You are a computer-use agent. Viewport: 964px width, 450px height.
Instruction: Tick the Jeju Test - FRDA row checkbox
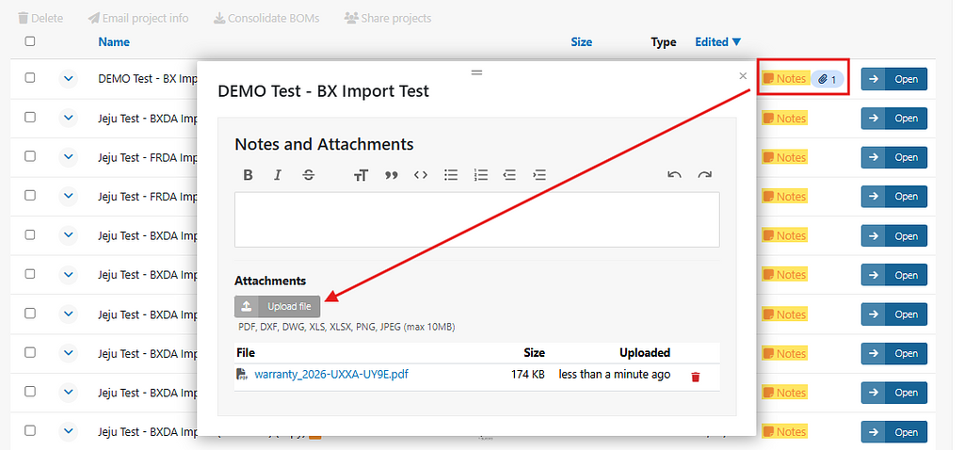point(30,157)
